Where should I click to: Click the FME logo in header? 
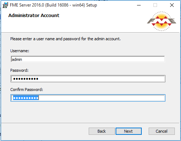(161, 21)
